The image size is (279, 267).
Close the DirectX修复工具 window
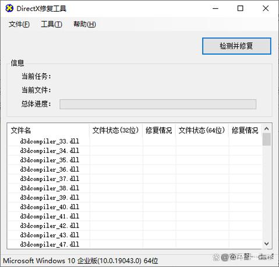pyautogui.click(x=266, y=8)
